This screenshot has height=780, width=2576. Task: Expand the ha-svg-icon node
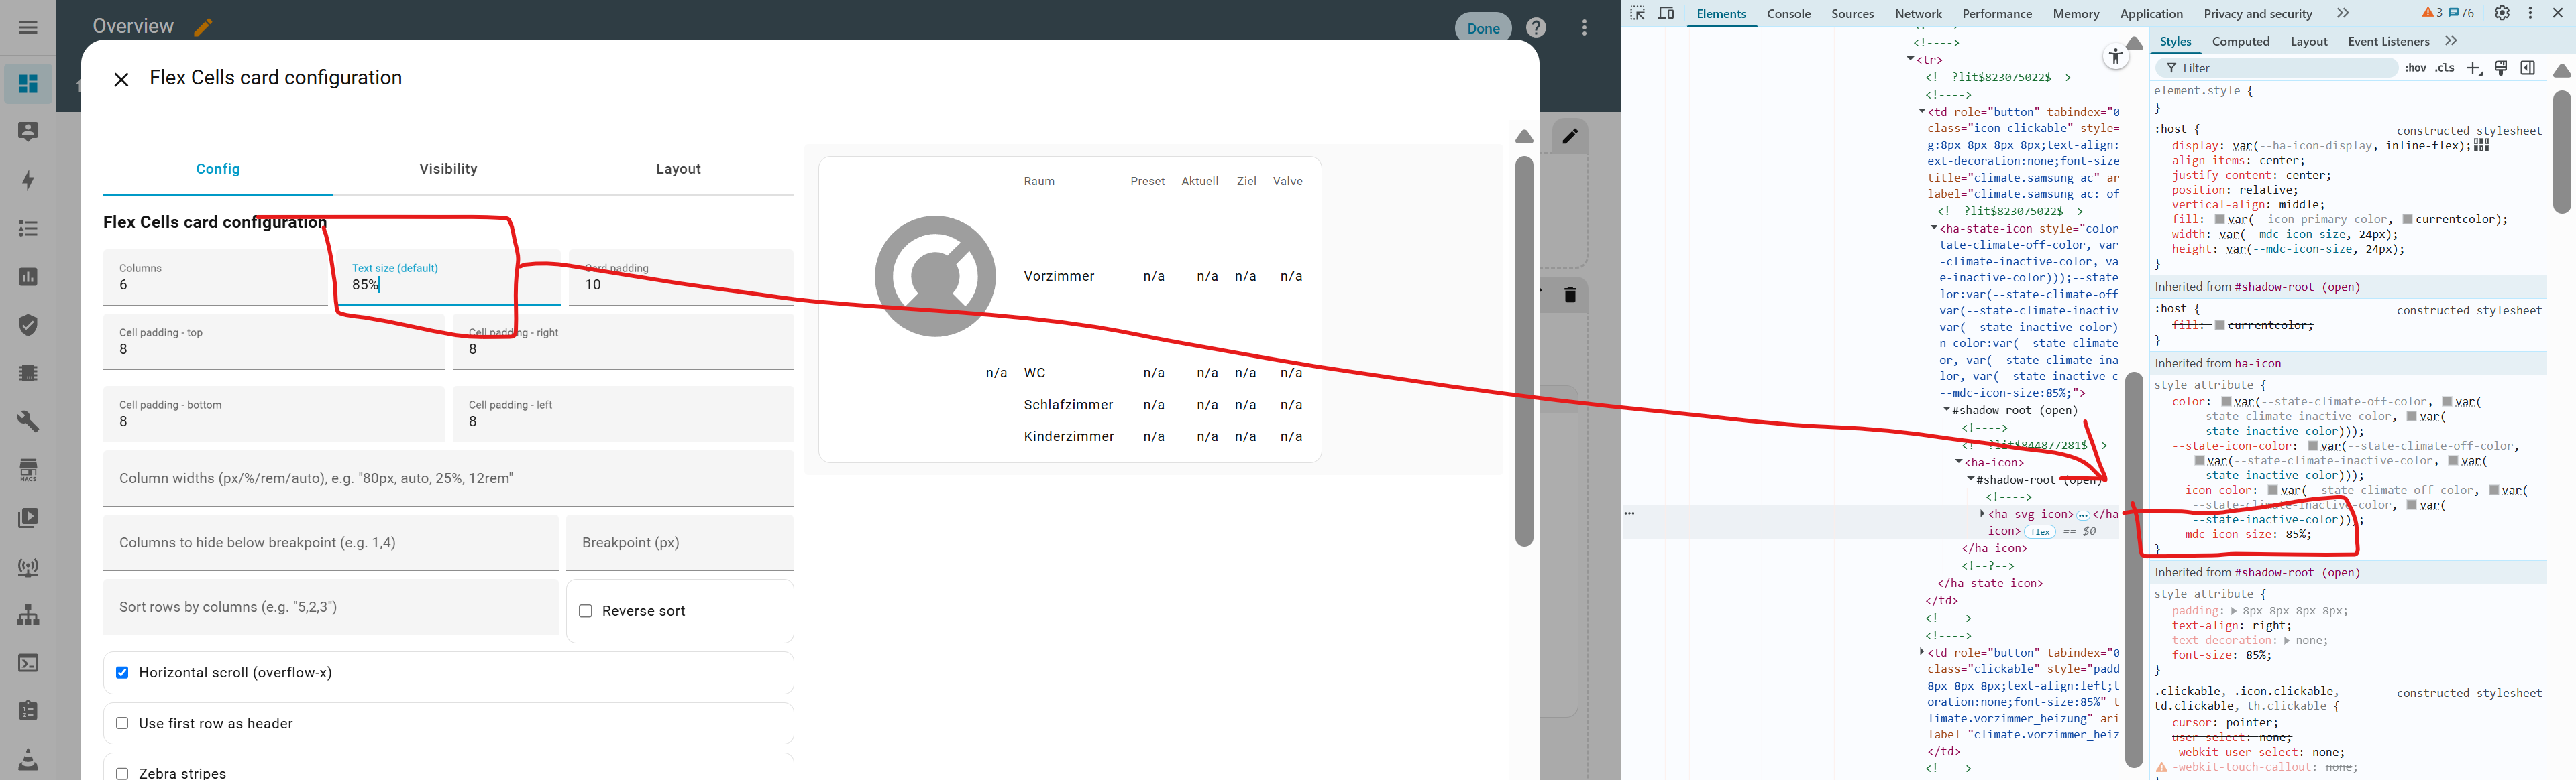click(1982, 515)
